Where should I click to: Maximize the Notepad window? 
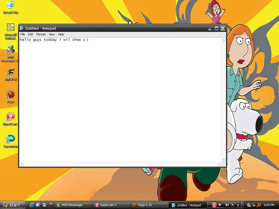click(216, 28)
